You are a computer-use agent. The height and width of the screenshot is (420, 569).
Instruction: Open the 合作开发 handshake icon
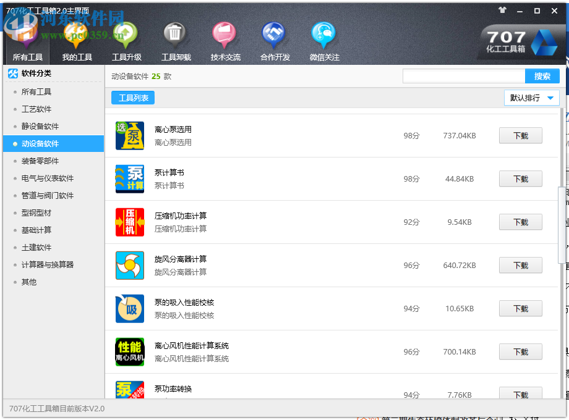tap(275, 41)
